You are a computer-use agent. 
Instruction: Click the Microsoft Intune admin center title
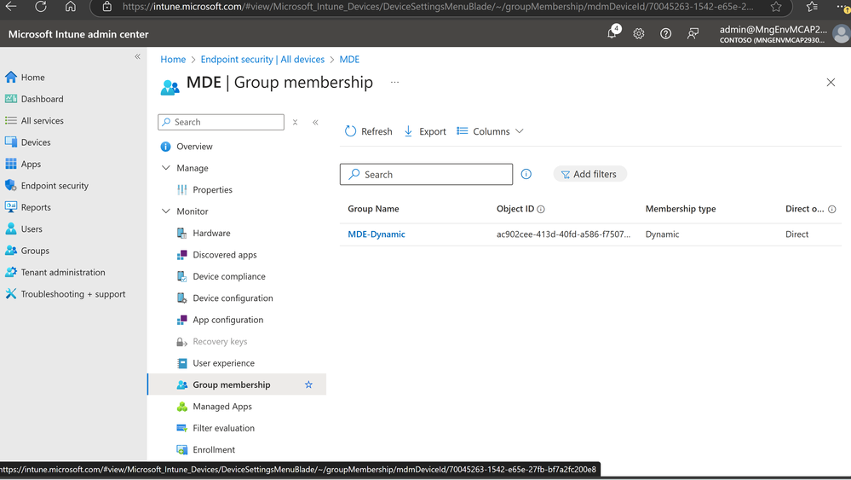(78, 34)
